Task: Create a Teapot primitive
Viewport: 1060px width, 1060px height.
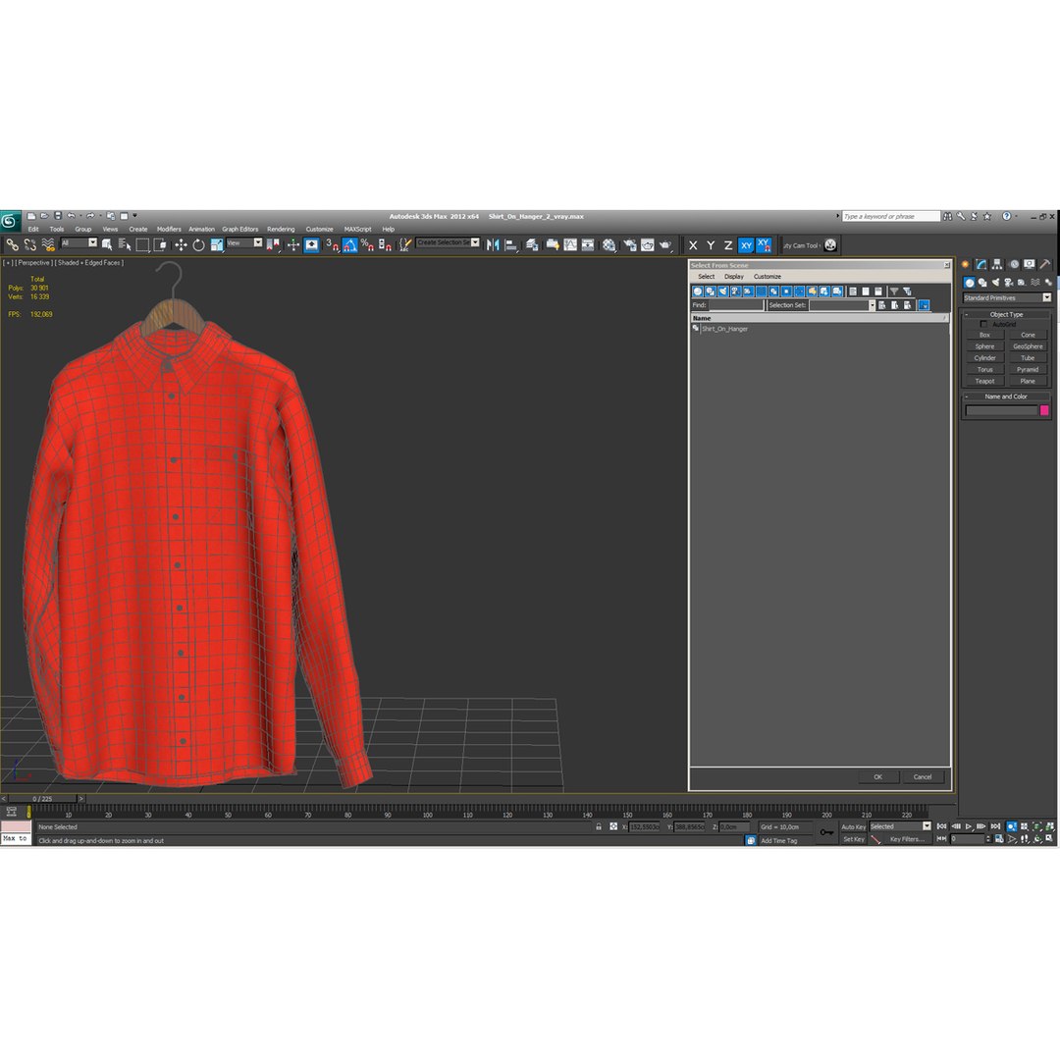Action: tap(985, 381)
